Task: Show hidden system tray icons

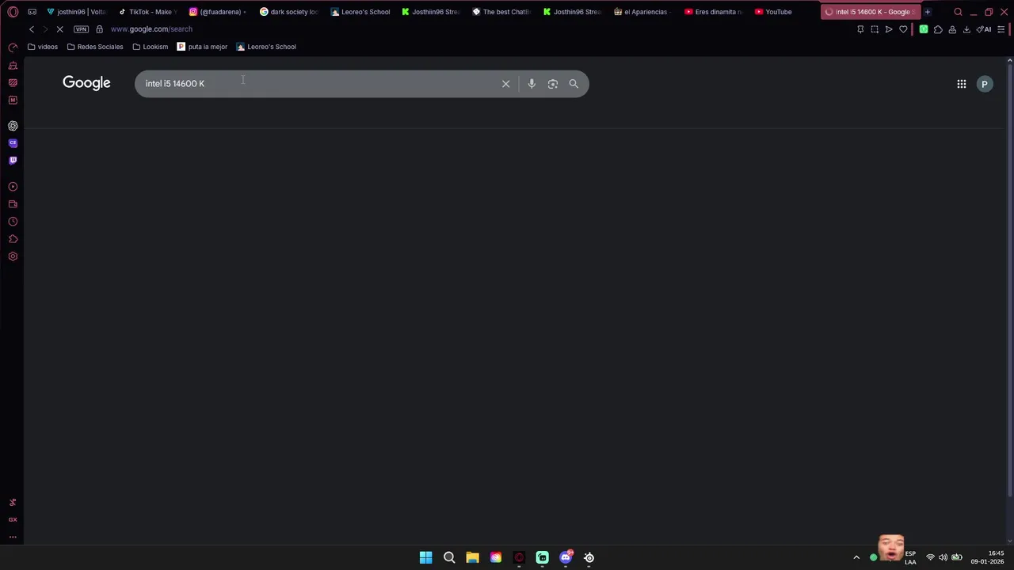Action: click(856, 557)
